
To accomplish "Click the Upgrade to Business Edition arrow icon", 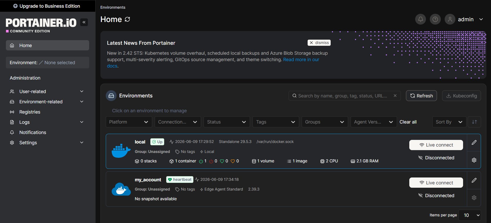I will (x=15, y=6).
